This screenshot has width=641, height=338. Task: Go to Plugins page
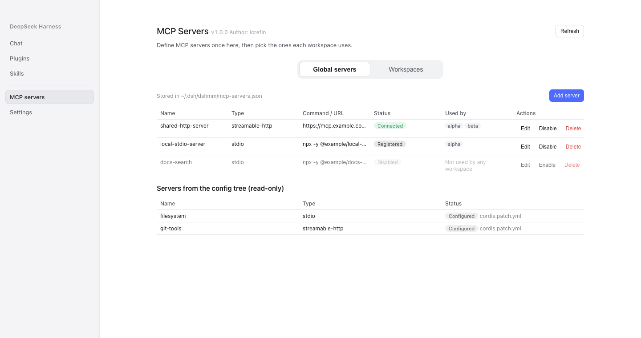(x=49, y=59)
